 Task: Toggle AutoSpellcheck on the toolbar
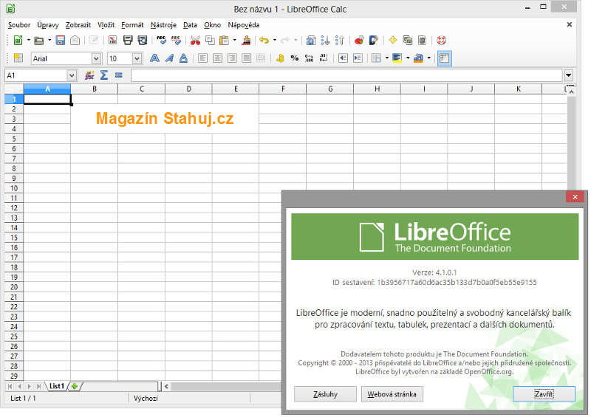point(176,40)
